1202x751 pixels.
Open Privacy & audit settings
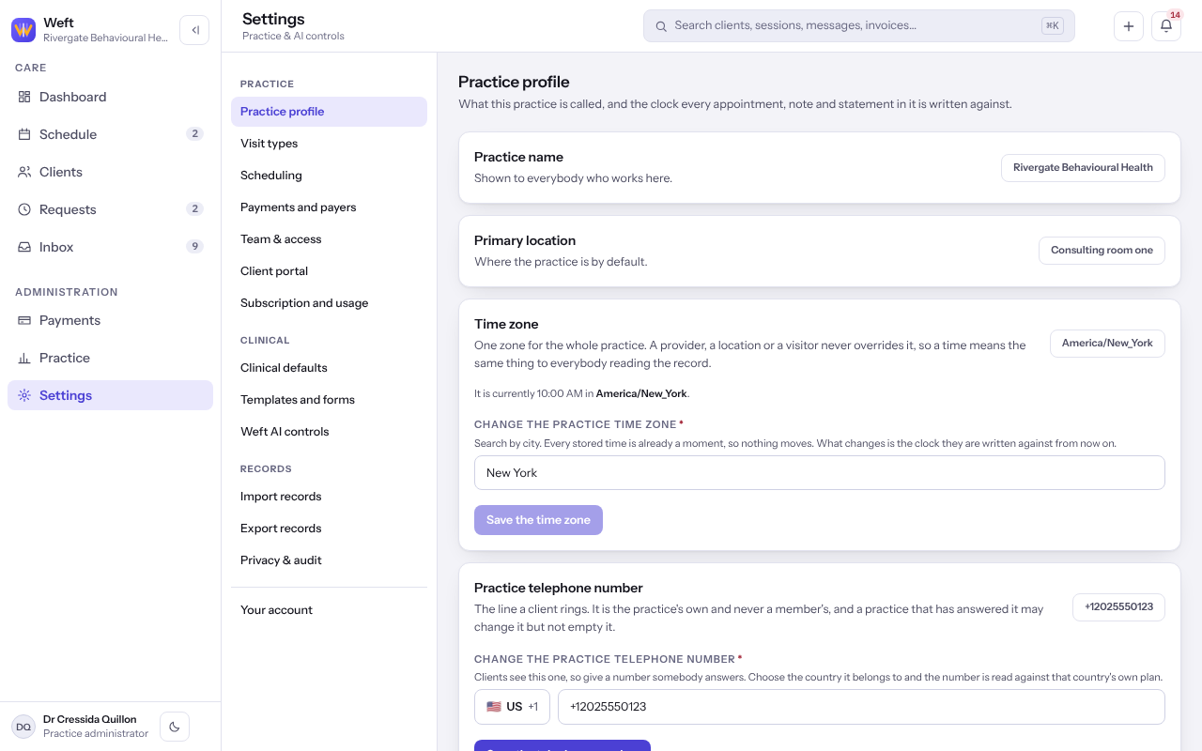329,560
